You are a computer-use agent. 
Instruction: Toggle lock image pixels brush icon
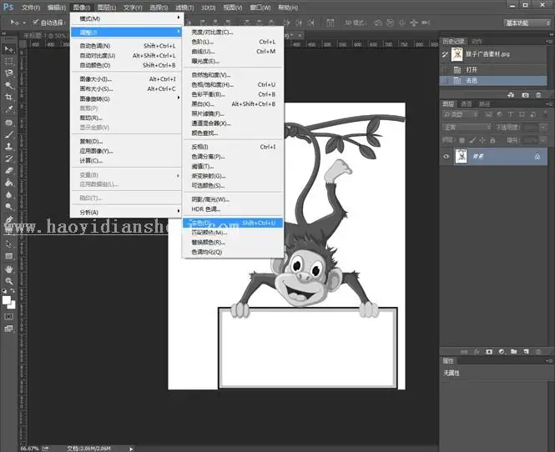point(472,140)
